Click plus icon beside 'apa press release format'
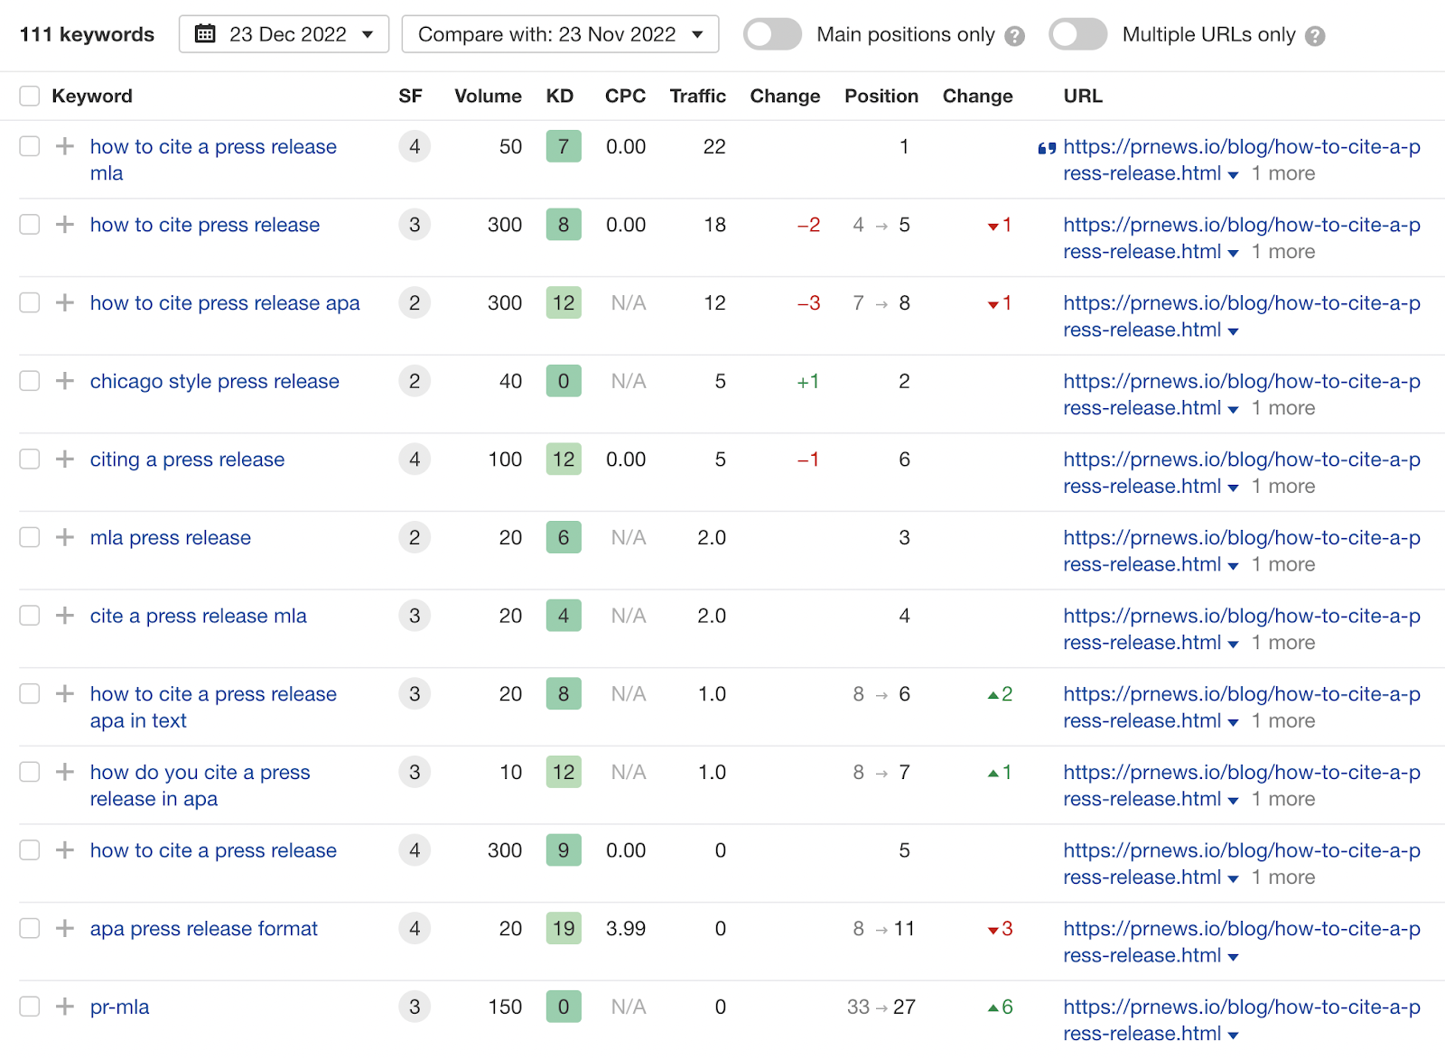The height and width of the screenshot is (1058, 1445). click(64, 928)
